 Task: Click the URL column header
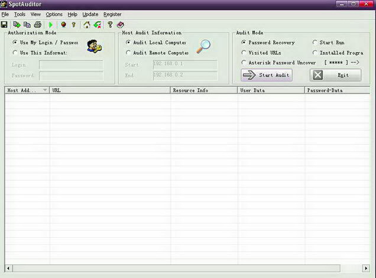coord(110,90)
